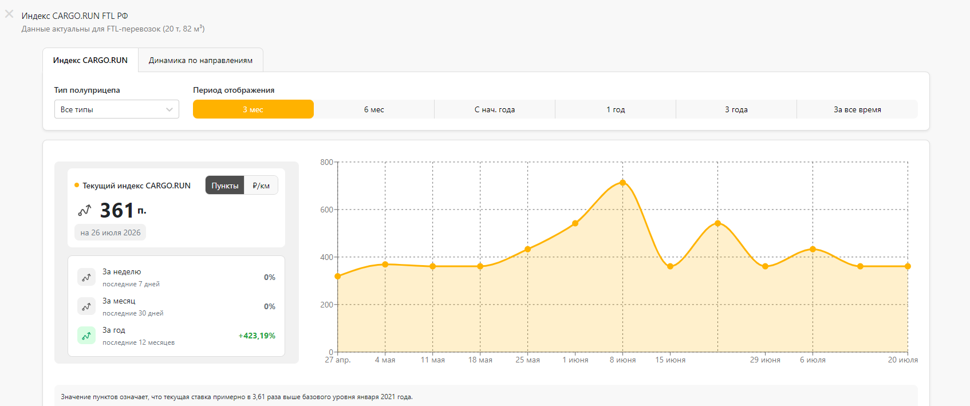Select the 6 мес display period
The width and height of the screenshot is (970, 406).
point(374,109)
